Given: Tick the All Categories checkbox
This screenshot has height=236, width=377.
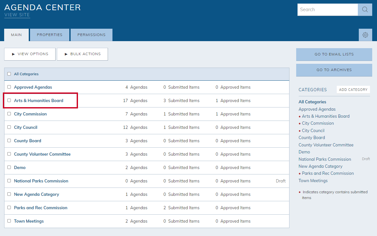Looking at the screenshot, I should (x=9, y=74).
